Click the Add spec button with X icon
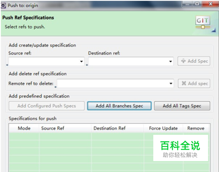 click(194, 84)
